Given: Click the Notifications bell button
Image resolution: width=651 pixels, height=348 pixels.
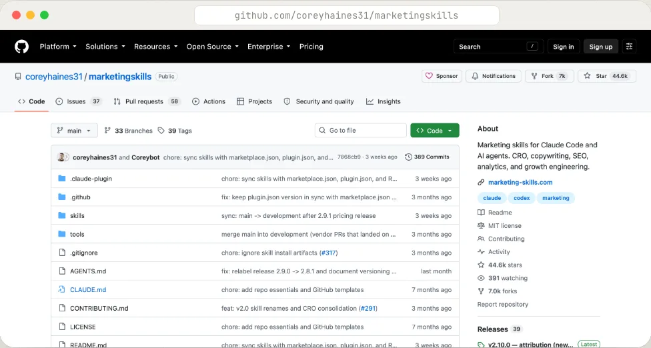Looking at the screenshot, I should pyautogui.click(x=494, y=76).
